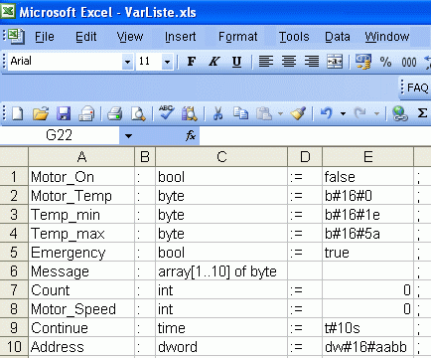
Task: Toggle underline formatting (U button)
Action: click(x=236, y=62)
